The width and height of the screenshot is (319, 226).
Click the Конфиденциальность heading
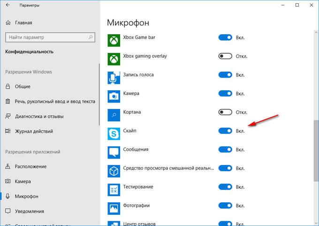pos(29,52)
